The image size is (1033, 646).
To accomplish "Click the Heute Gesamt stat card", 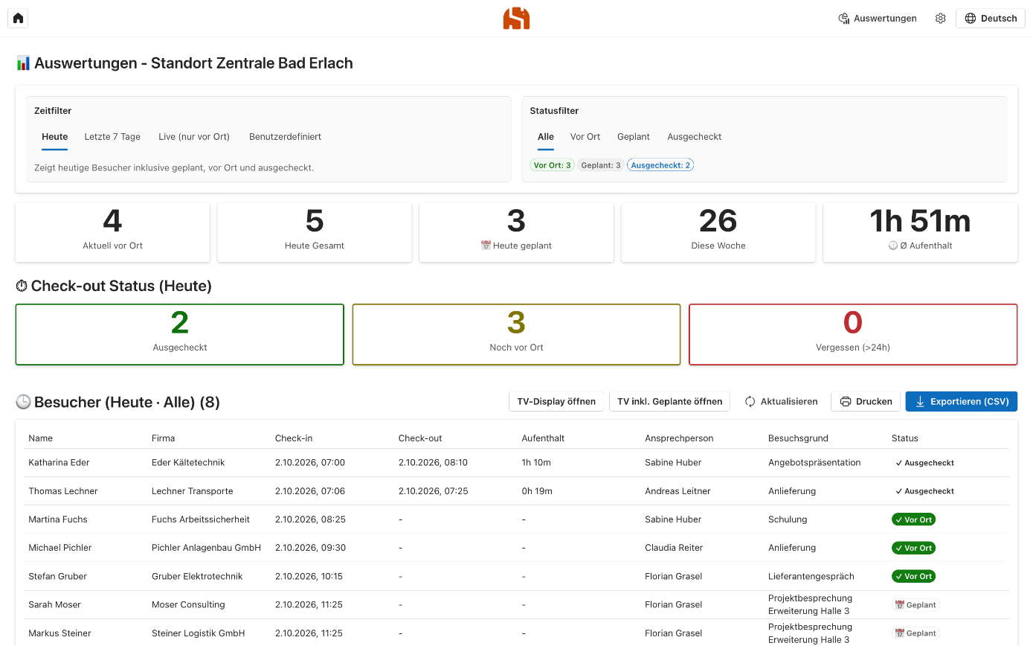I will click(x=315, y=232).
